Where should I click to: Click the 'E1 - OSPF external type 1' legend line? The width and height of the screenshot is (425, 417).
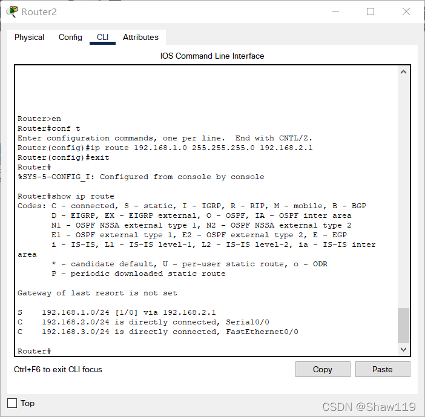point(199,235)
